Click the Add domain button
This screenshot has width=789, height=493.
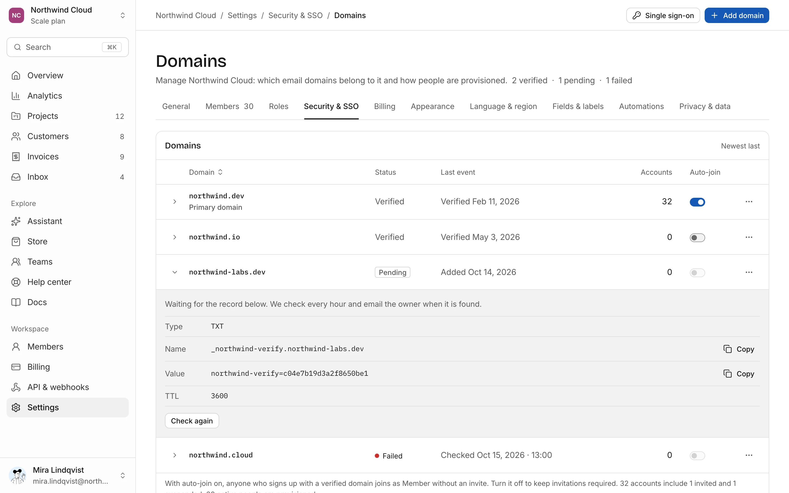[x=736, y=15]
